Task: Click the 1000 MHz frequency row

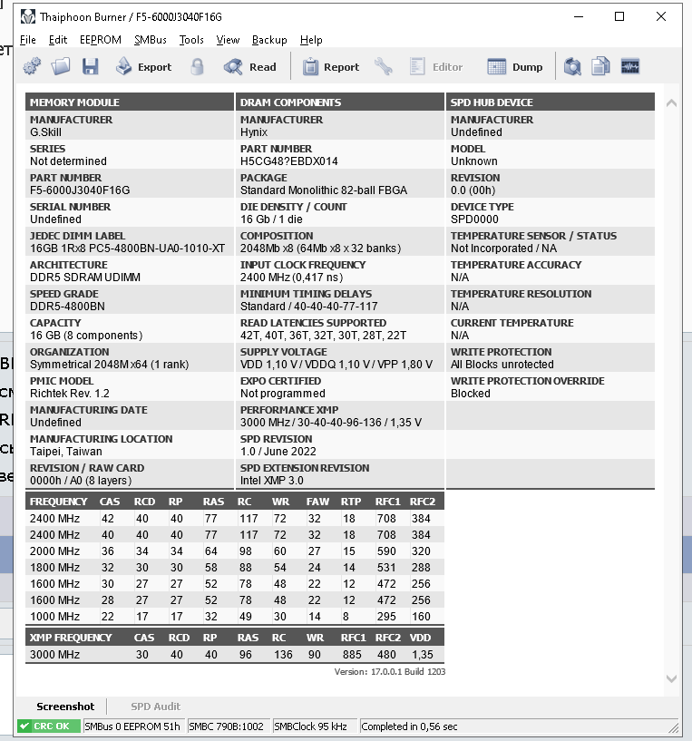Action: pos(235,616)
